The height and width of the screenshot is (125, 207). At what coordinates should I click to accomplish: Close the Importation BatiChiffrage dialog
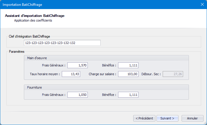click(x=202, y=4)
